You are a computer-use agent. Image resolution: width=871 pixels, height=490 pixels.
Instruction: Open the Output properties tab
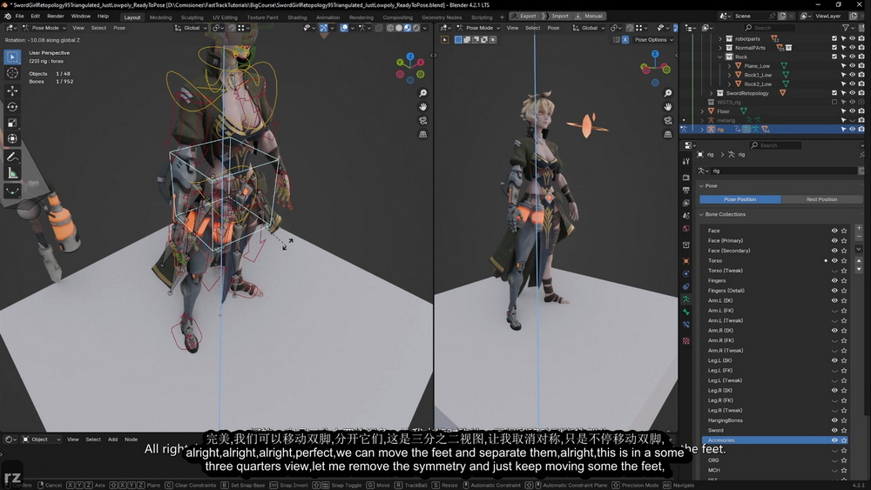click(x=686, y=191)
